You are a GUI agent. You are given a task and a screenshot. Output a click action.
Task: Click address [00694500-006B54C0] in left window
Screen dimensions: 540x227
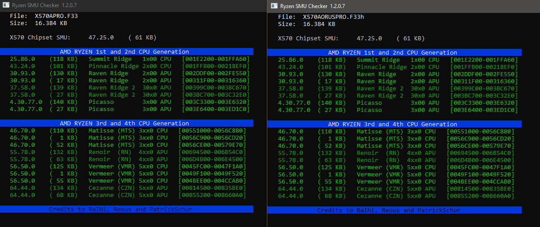point(212,152)
